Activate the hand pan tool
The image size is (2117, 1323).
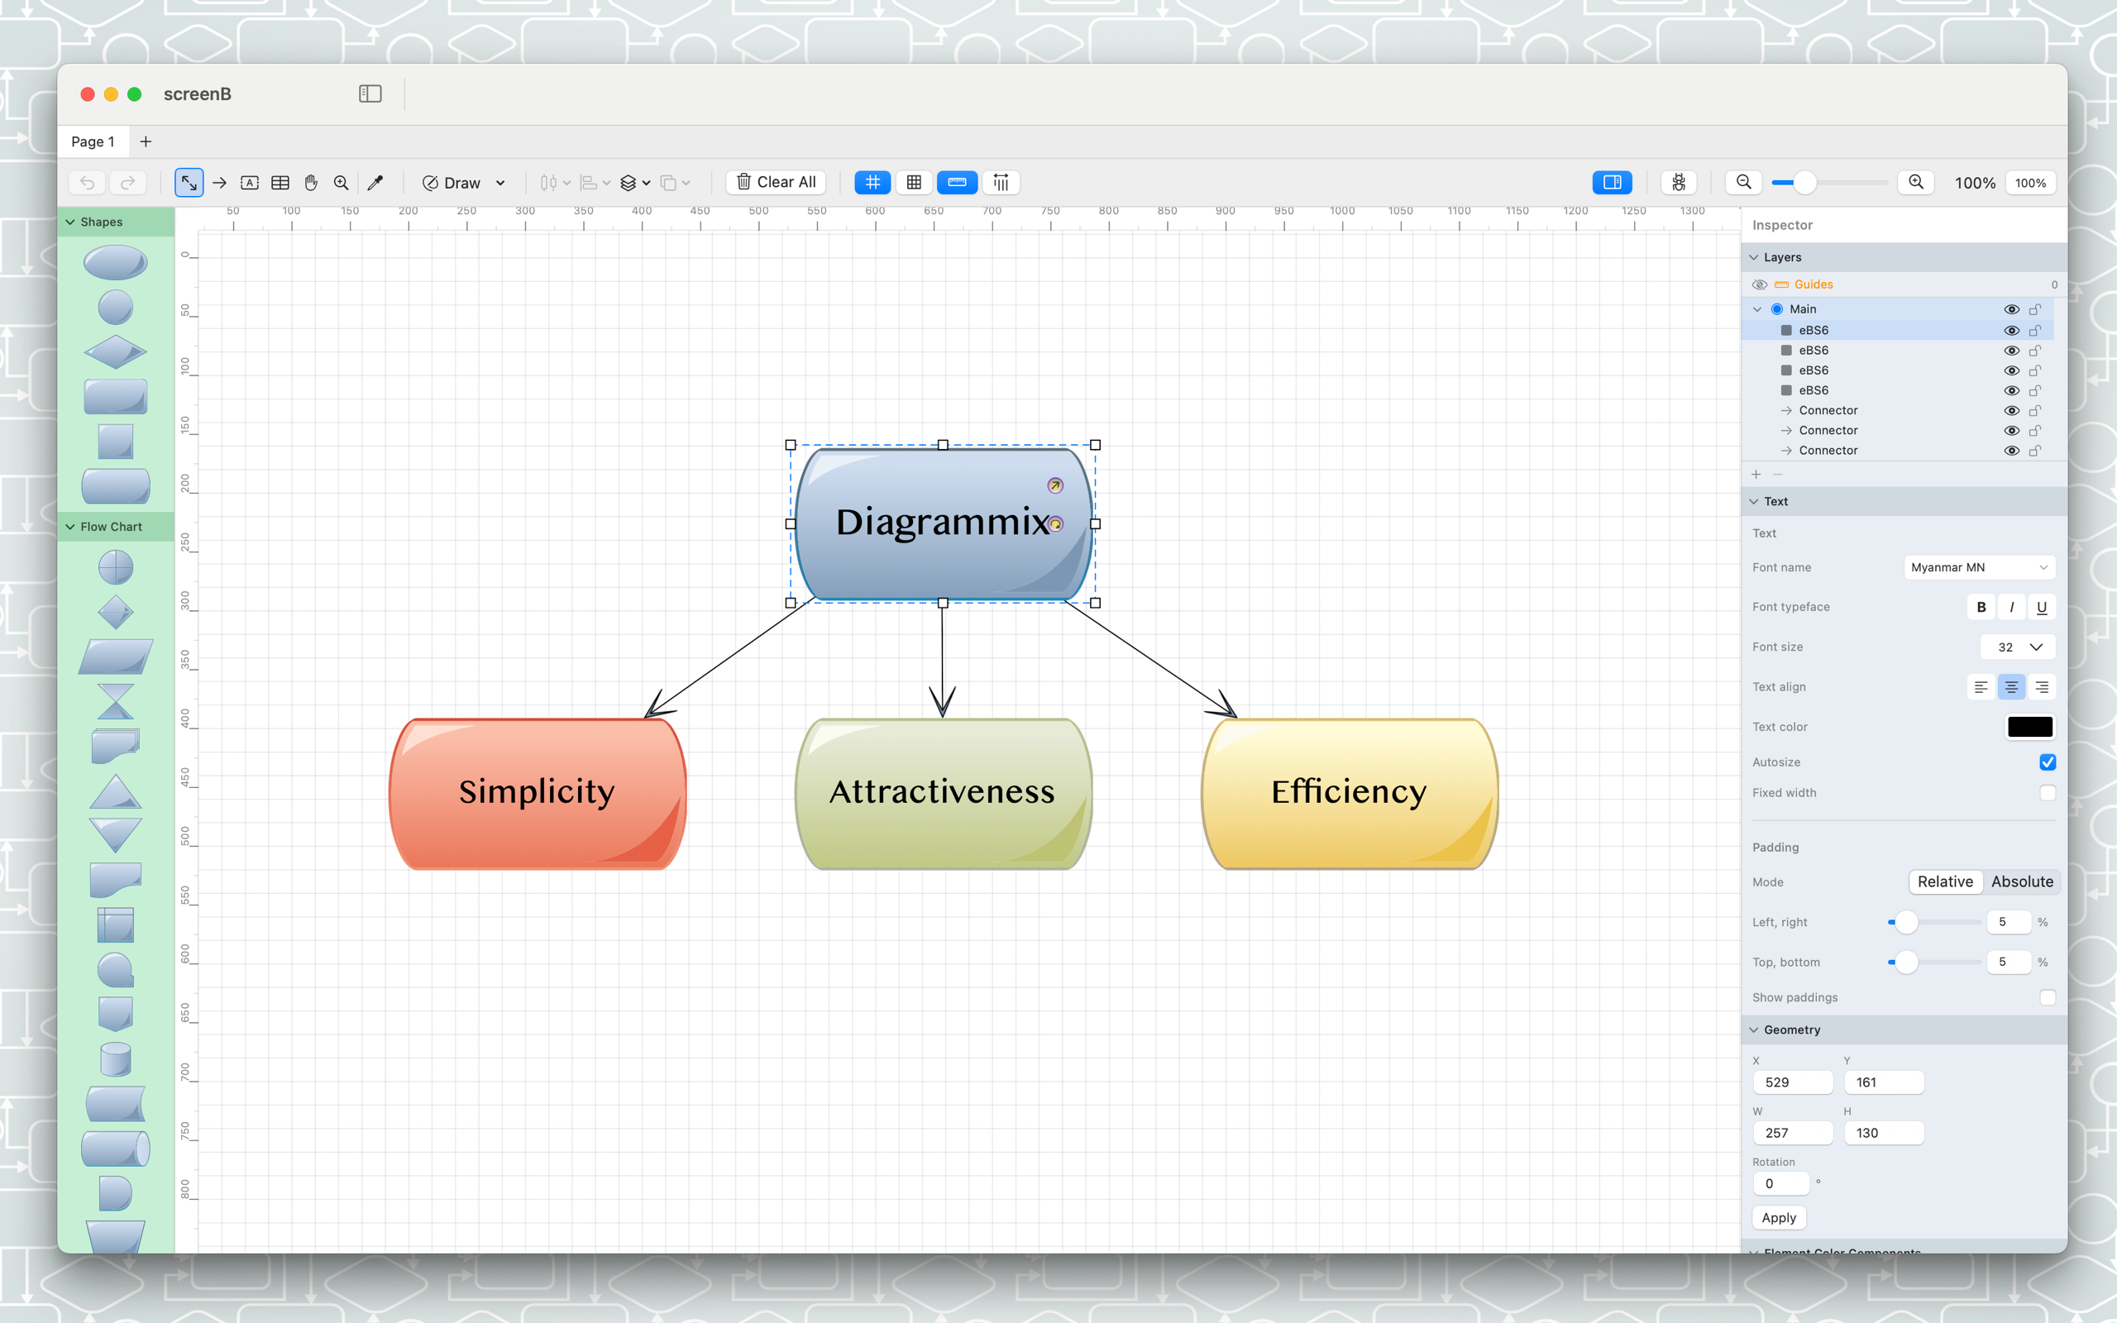(x=311, y=183)
